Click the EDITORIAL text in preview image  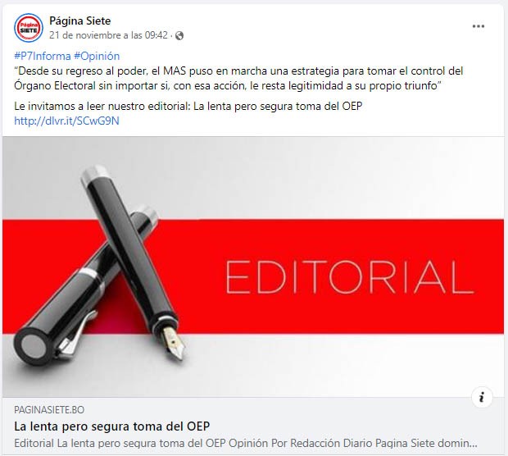(349, 277)
